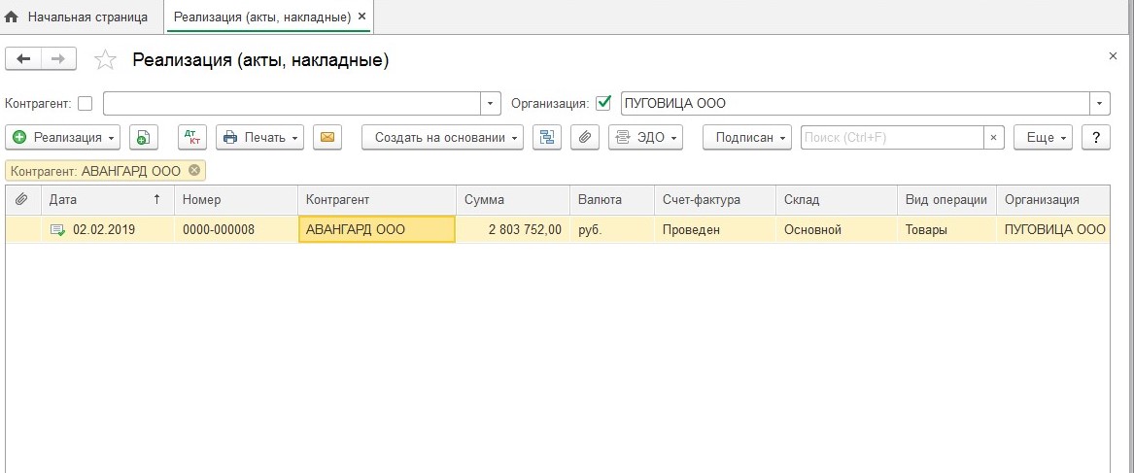Open the Организация dropdown list
This screenshot has width=1134, height=473.
coord(1100,103)
